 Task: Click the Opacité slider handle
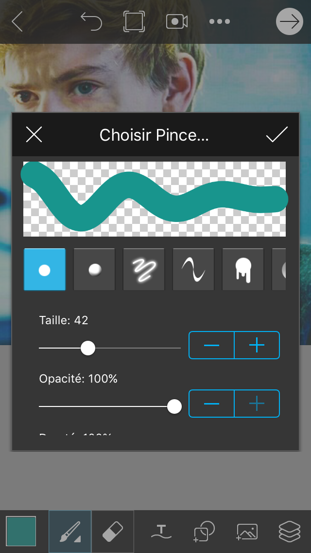point(174,406)
